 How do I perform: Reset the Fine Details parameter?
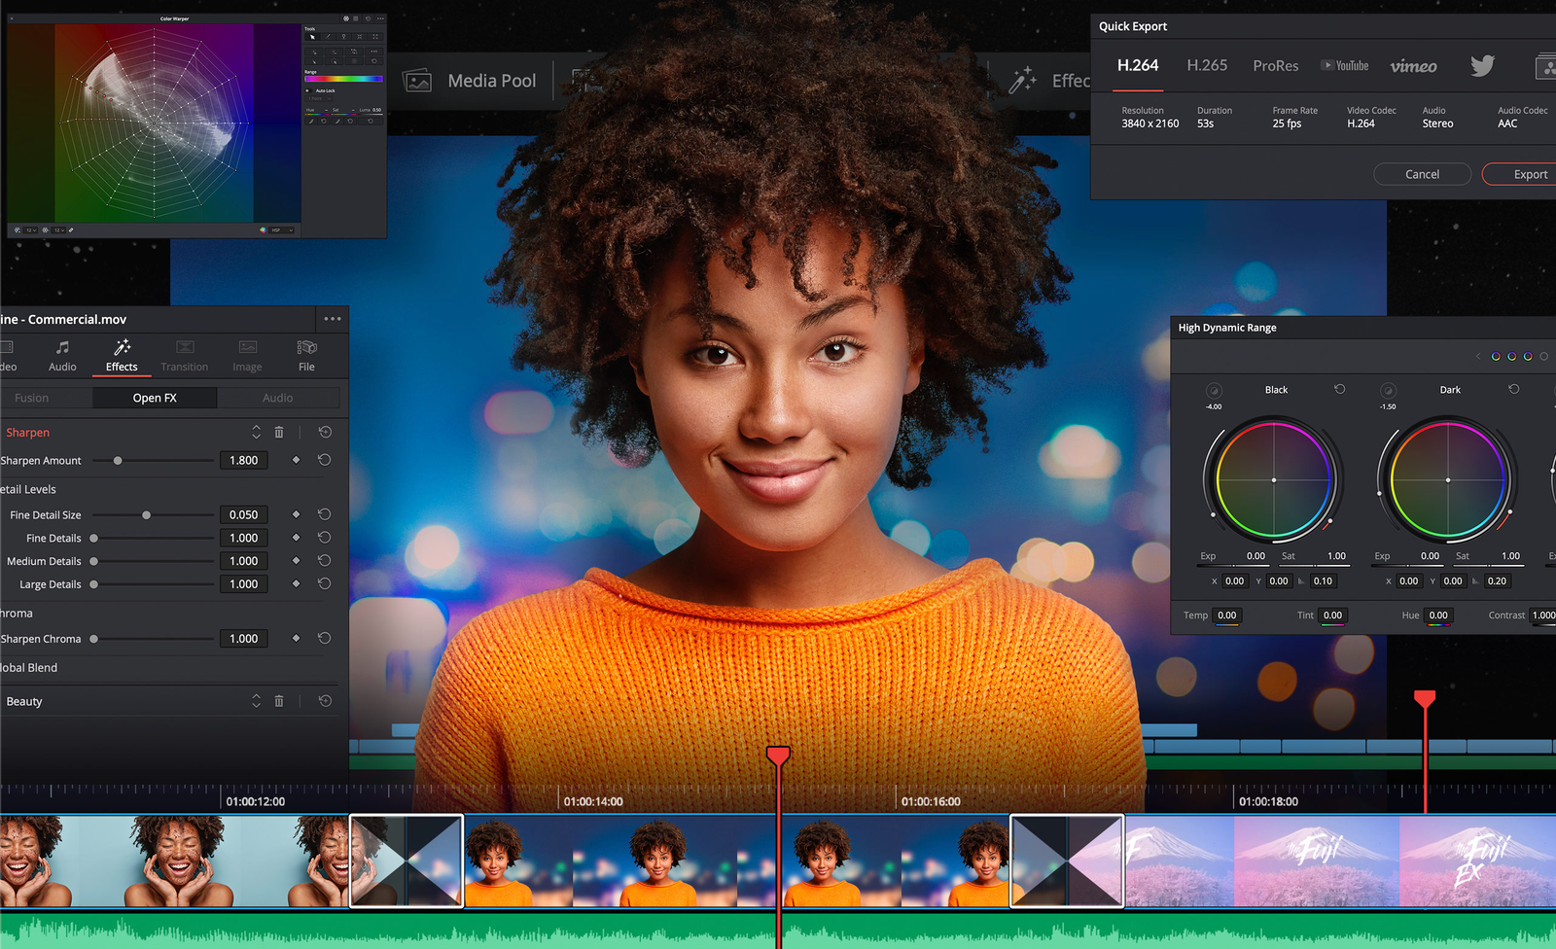pos(324,538)
